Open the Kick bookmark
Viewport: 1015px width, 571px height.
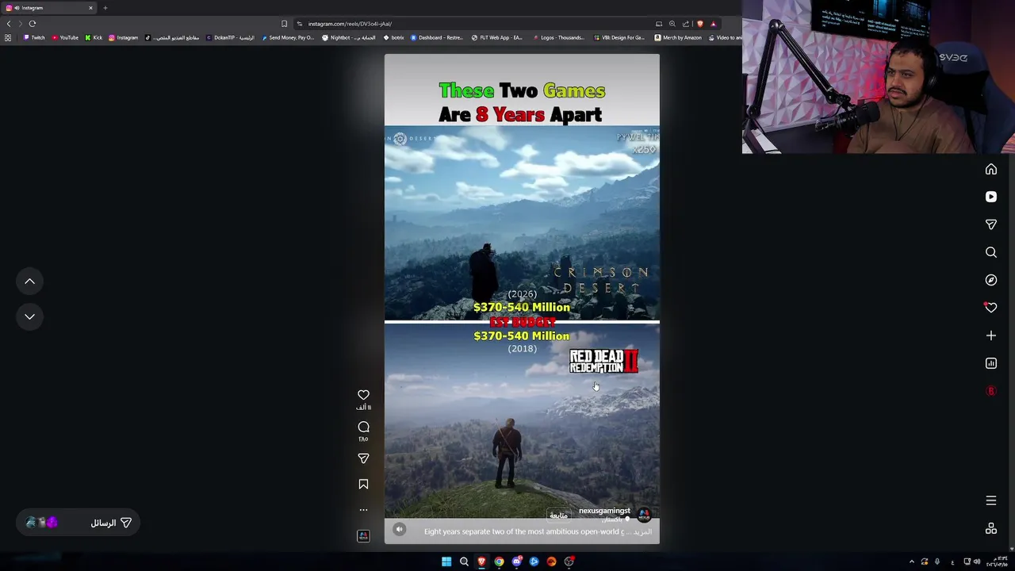[x=94, y=37]
